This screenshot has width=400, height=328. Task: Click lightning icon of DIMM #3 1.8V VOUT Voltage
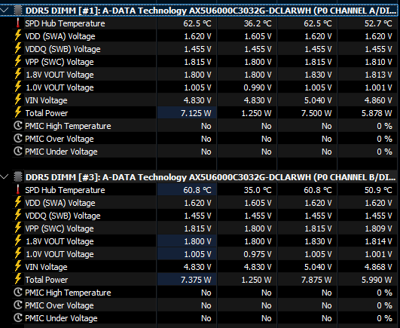[x=18, y=241]
